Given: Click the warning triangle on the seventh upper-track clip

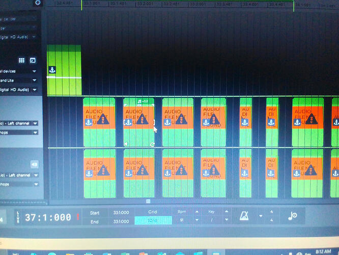Looking at the screenshot, I should pos(312,119).
